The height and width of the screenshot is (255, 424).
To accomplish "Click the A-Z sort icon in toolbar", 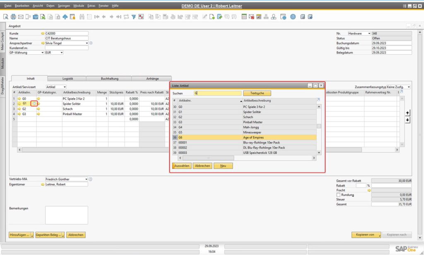I will tap(141, 17).
